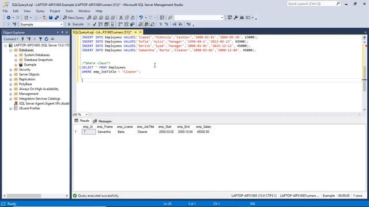Click the Parse checkmark icon
Viewport: 369px width, 207px height.
(x=95, y=24)
